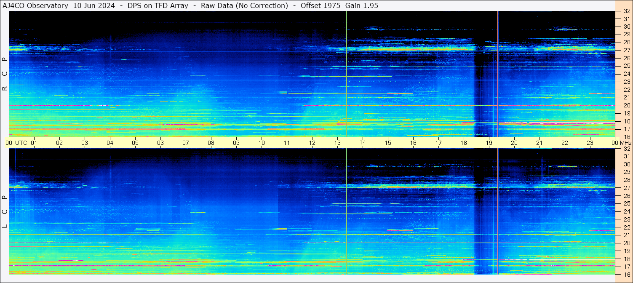Viewport: 633px width, 283px height.
Task: Click the green vertical marker after 13 UTC in RCP panel
Action: [x=346, y=74]
